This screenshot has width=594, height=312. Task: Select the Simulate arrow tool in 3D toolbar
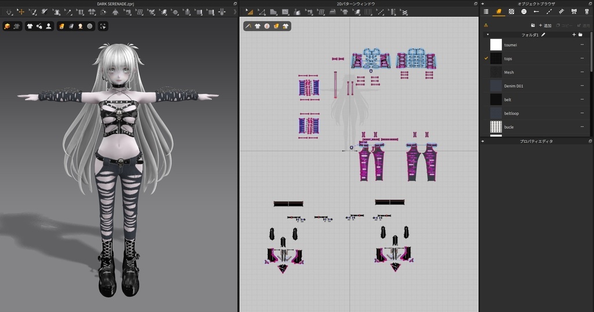[9, 12]
